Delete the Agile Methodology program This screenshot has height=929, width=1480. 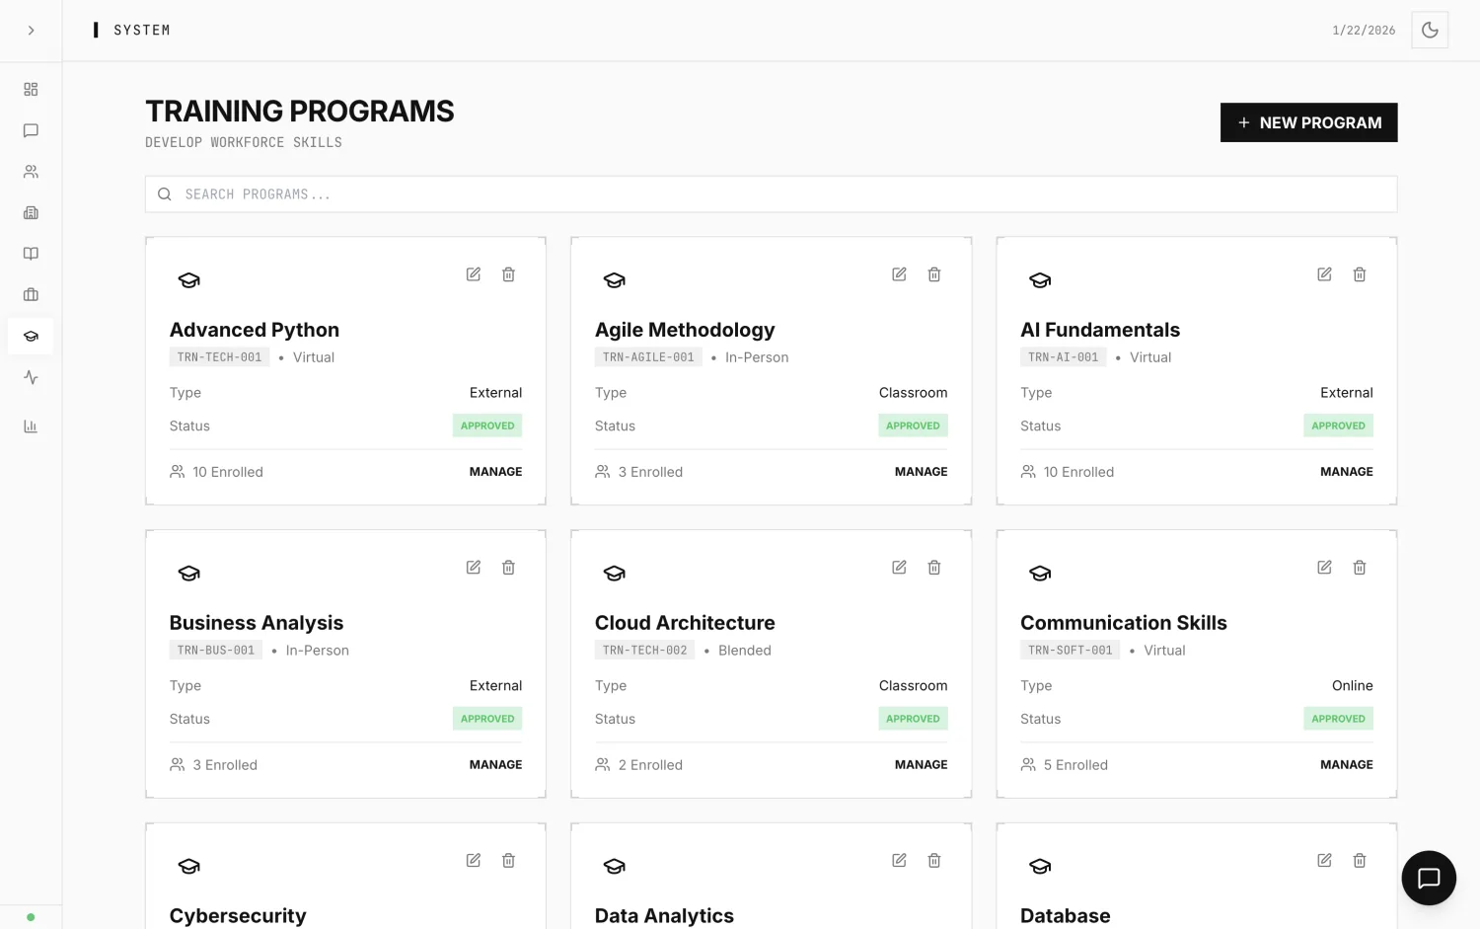tap(934, 274)
